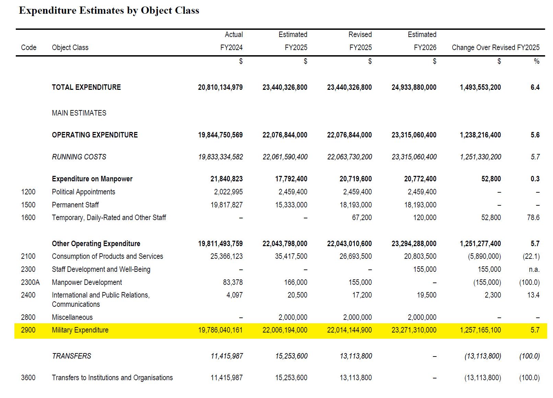Click total expenditure value 20,810,134,979
This screenshot has width=553, height=398.
click(x=220, y=87)
